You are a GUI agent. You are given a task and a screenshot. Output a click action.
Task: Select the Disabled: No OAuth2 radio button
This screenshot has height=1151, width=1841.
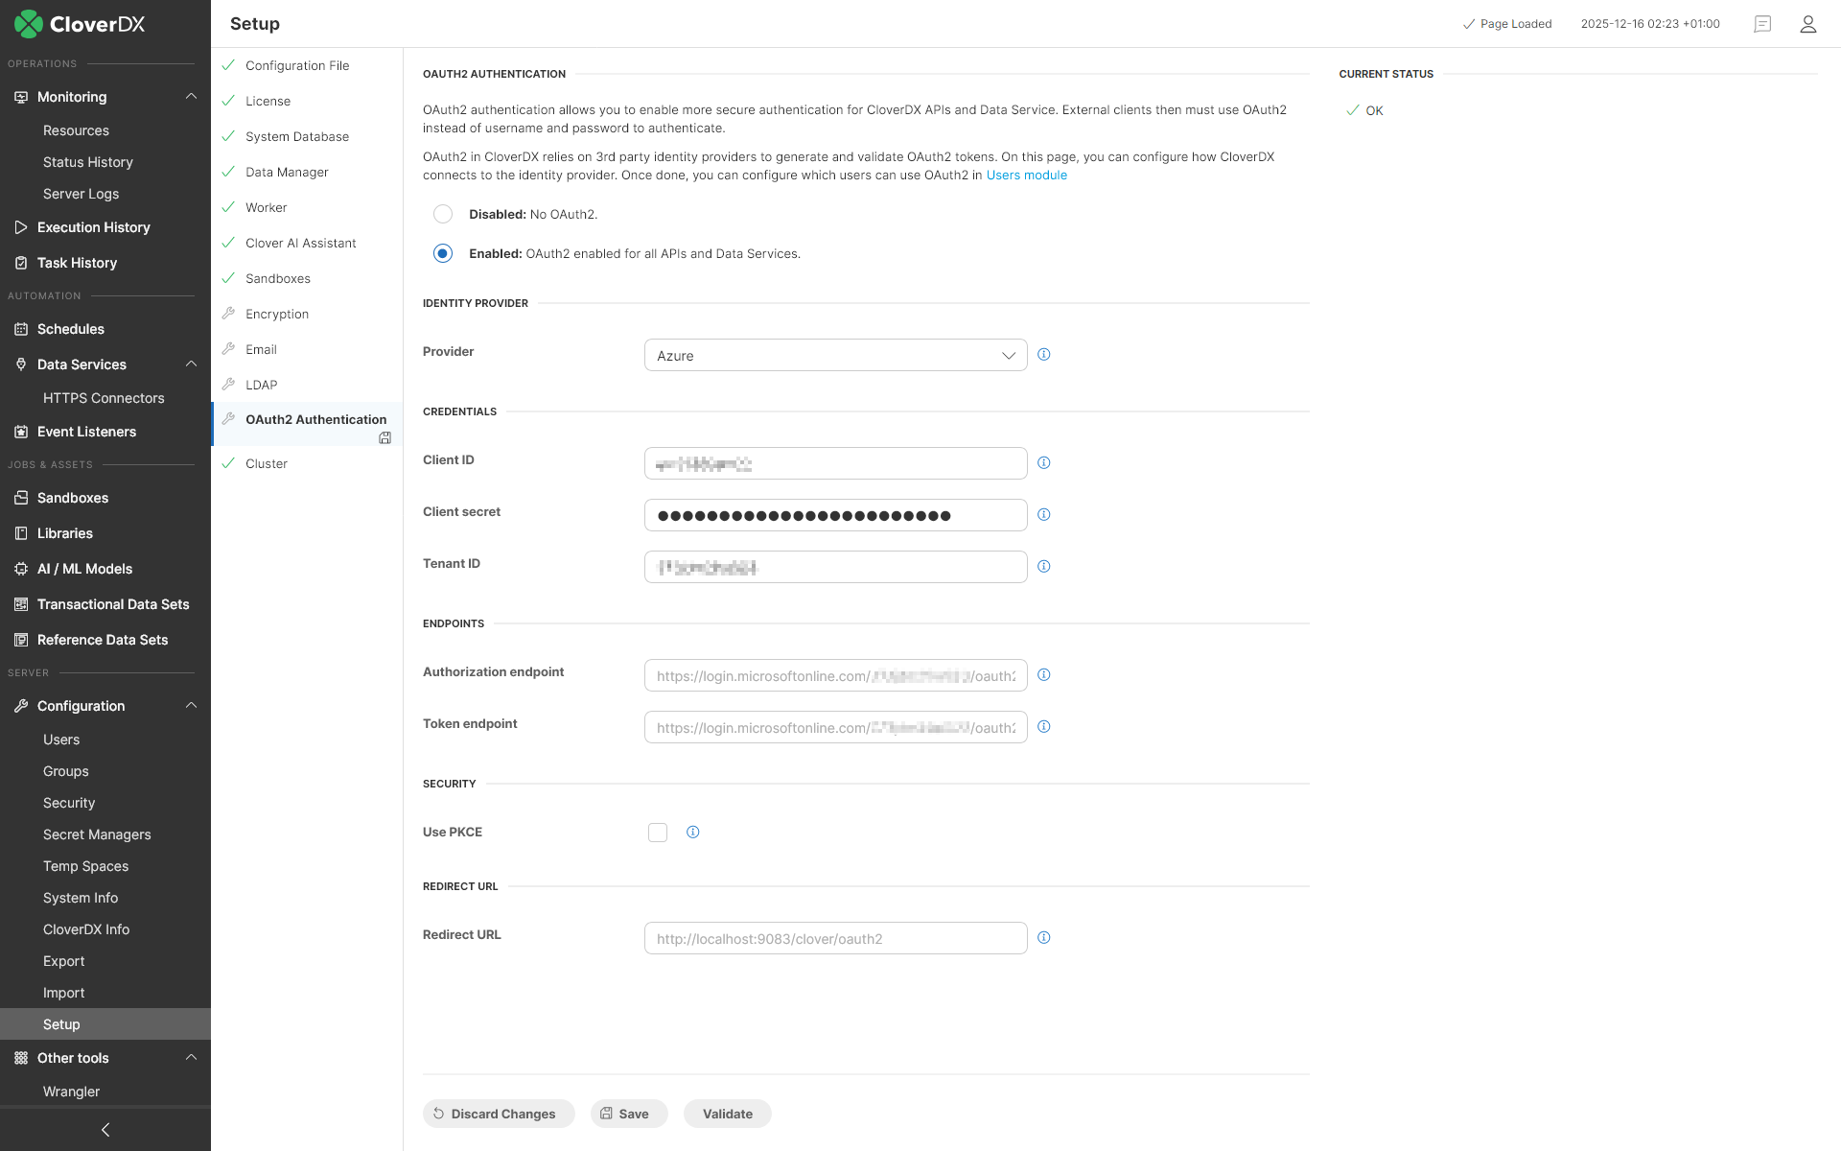tap(443, 214)
